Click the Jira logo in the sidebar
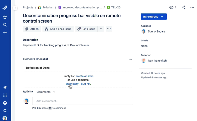197x121 pixels. point(5,8)
